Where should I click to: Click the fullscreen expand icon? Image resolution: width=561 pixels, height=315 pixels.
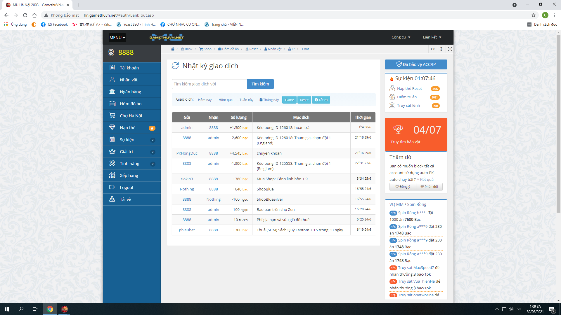(450, 49)
